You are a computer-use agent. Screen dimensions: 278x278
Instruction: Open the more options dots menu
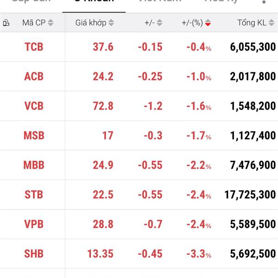(264, 2)
